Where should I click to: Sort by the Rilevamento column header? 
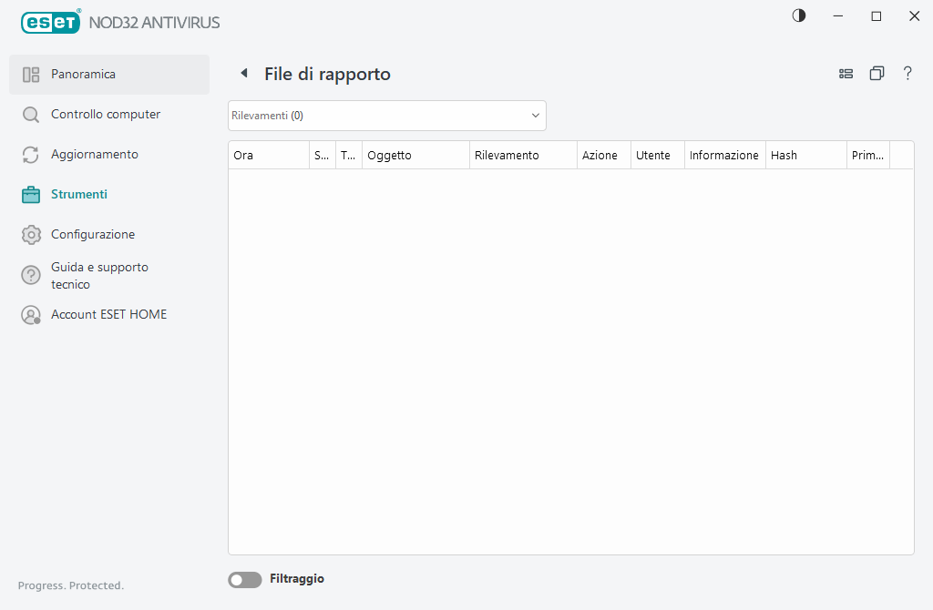click(x=522, y=156)
